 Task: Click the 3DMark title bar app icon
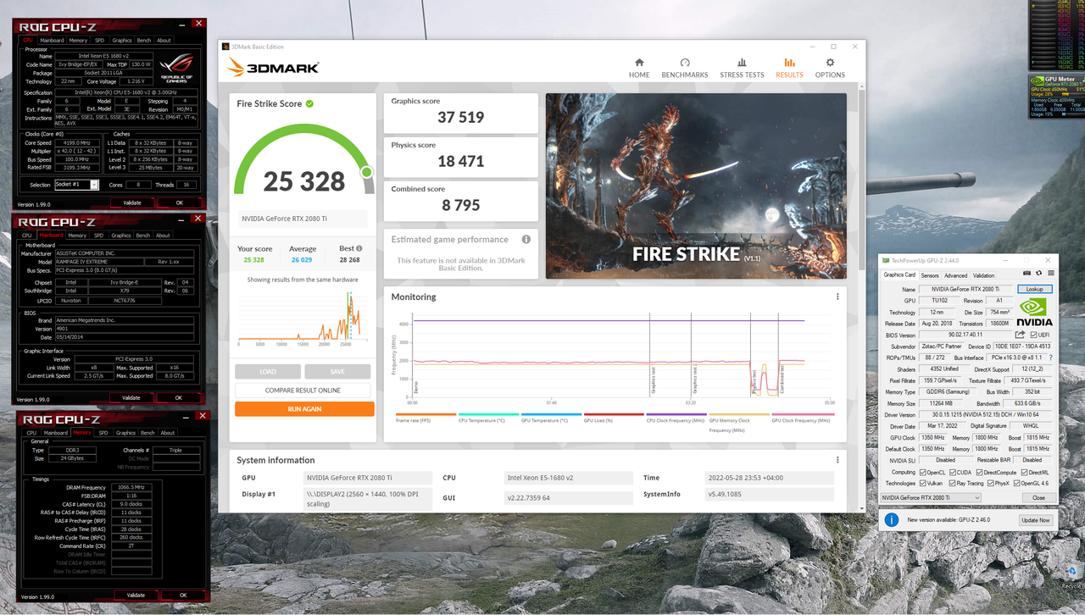[x=225, y=47]
